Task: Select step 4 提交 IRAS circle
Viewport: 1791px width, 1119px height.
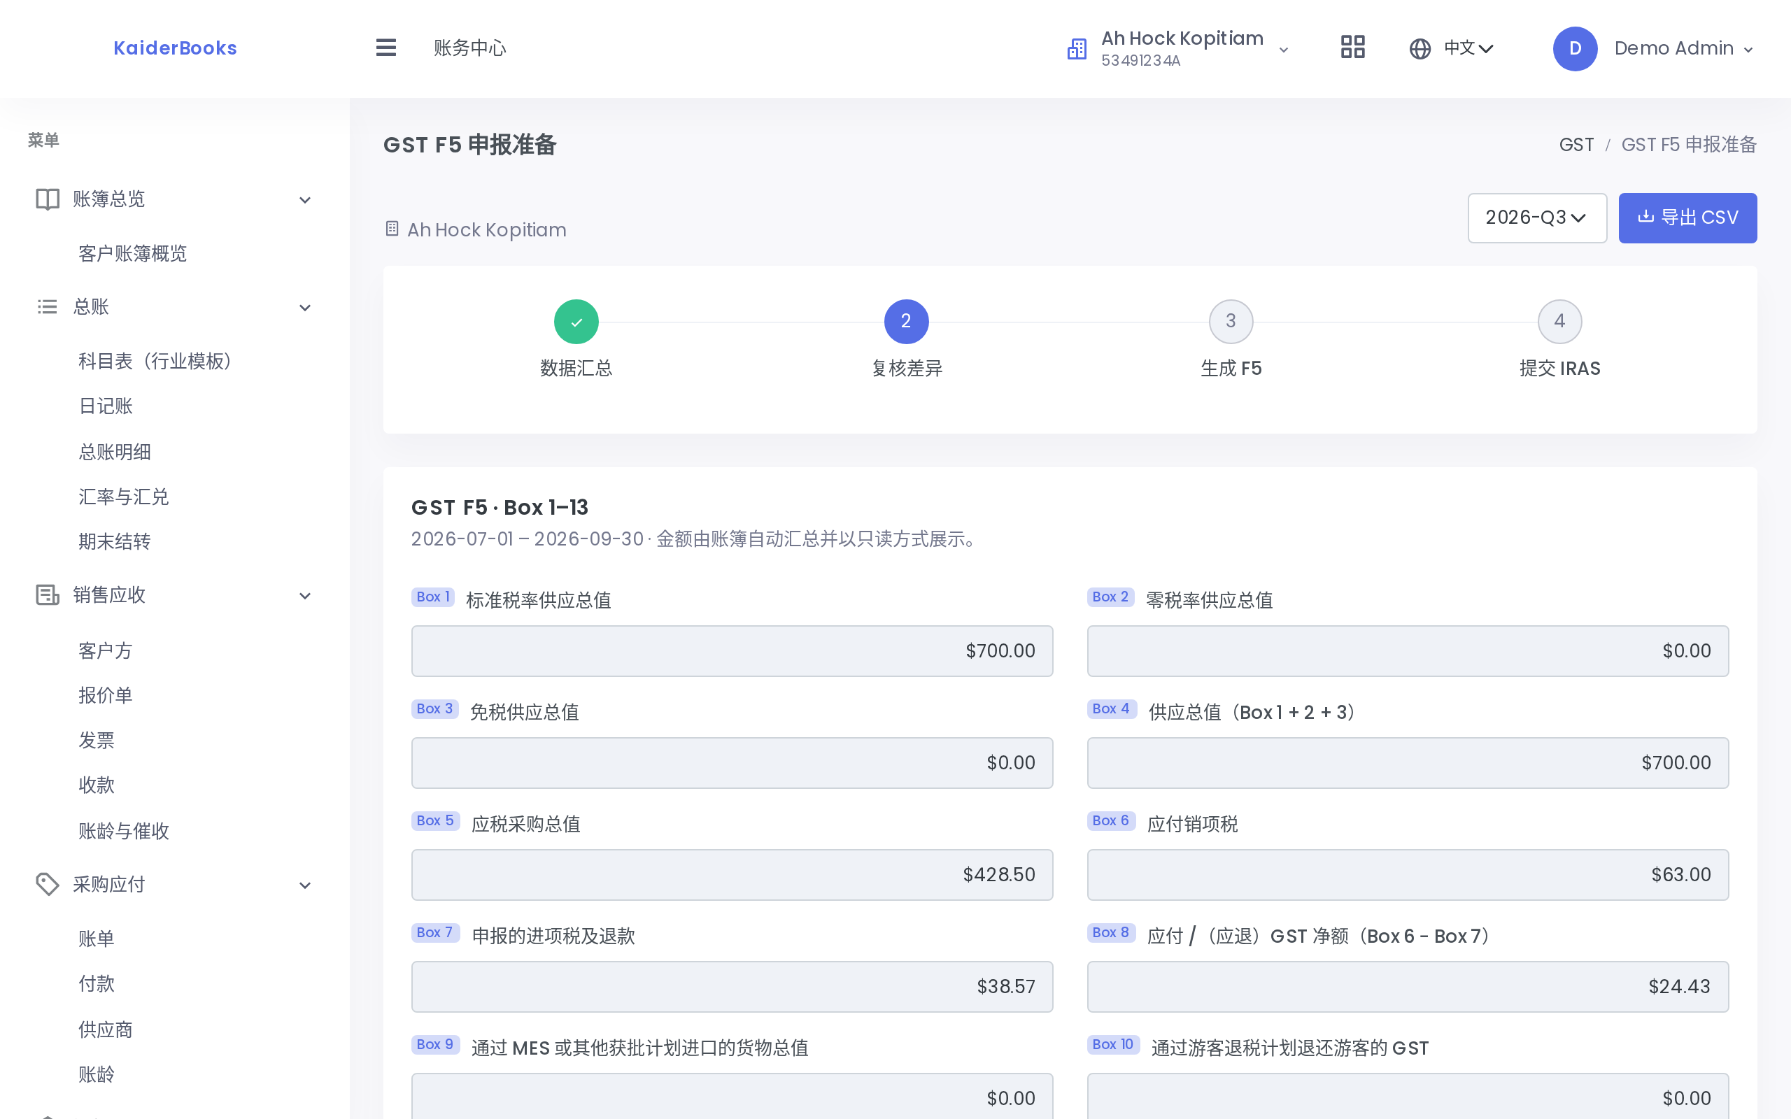Action: 1559,321
